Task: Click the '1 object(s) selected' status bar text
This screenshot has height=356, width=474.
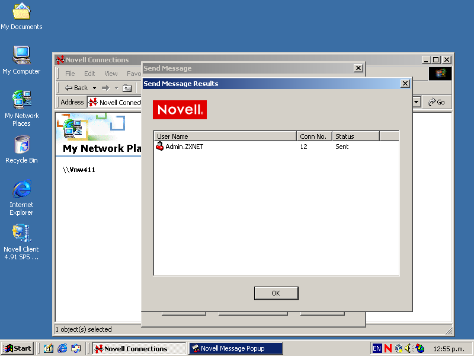Action: pos(84,329)
